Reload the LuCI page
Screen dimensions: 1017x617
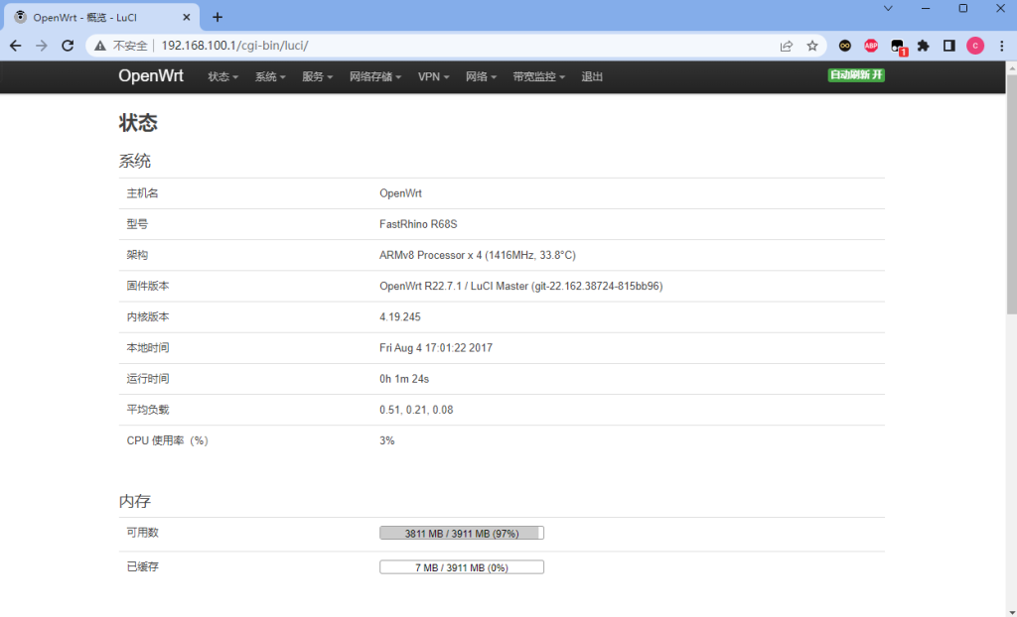(68, 46)
